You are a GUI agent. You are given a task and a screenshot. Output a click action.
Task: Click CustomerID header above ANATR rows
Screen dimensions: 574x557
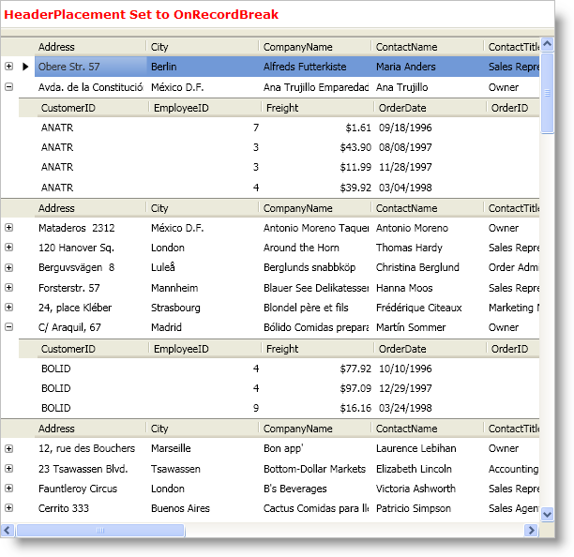[x=94, y=108]
